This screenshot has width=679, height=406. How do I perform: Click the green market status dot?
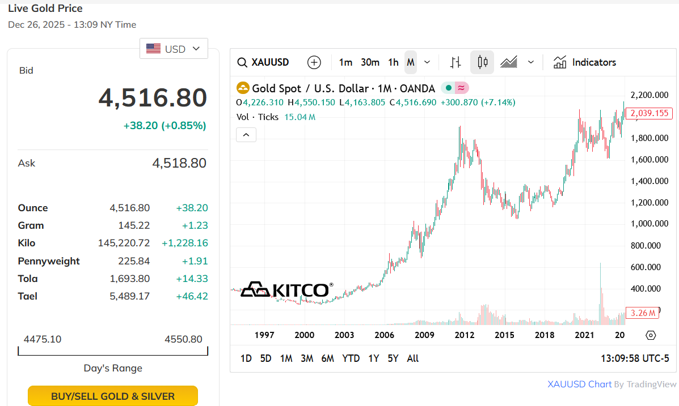tap(449, 88)
